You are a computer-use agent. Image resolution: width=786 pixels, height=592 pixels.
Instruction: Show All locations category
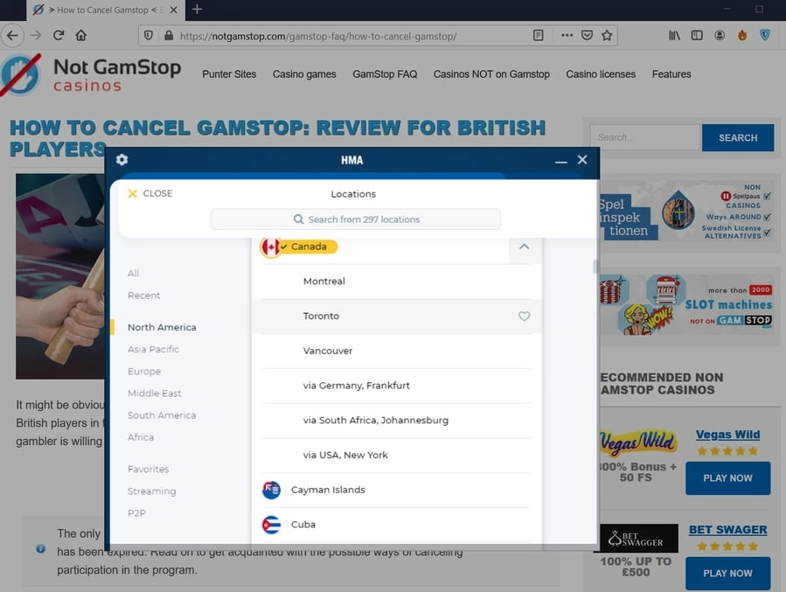pyautogui.click(x=134, y=273)
